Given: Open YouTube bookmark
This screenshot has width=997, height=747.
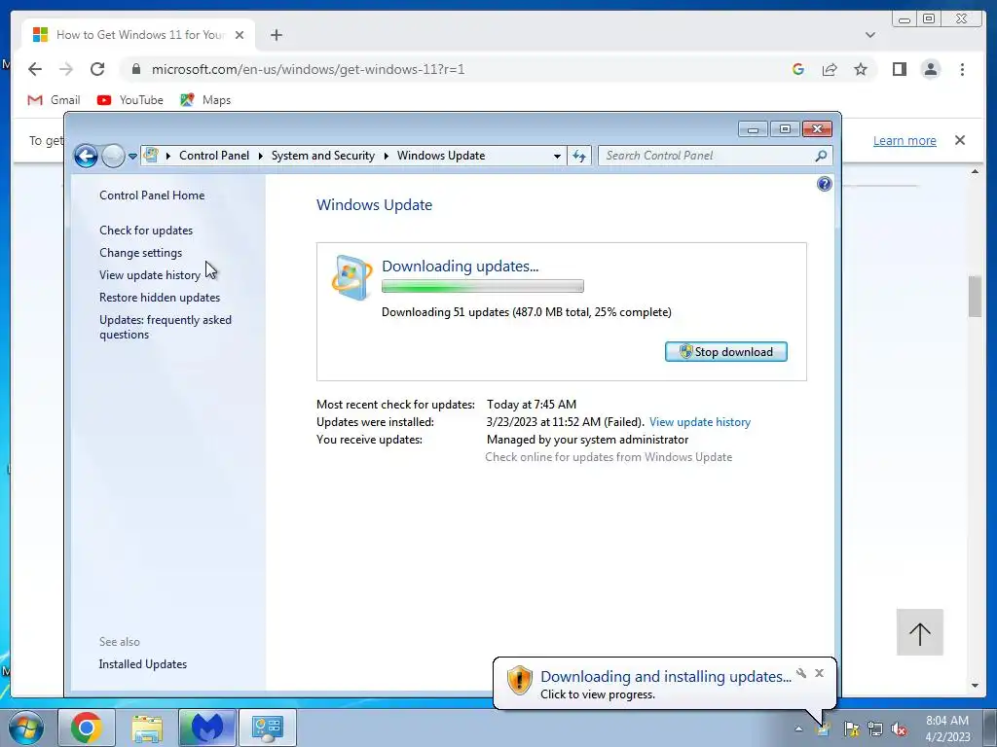Looking at the screenshot, I should coord(130,100).
